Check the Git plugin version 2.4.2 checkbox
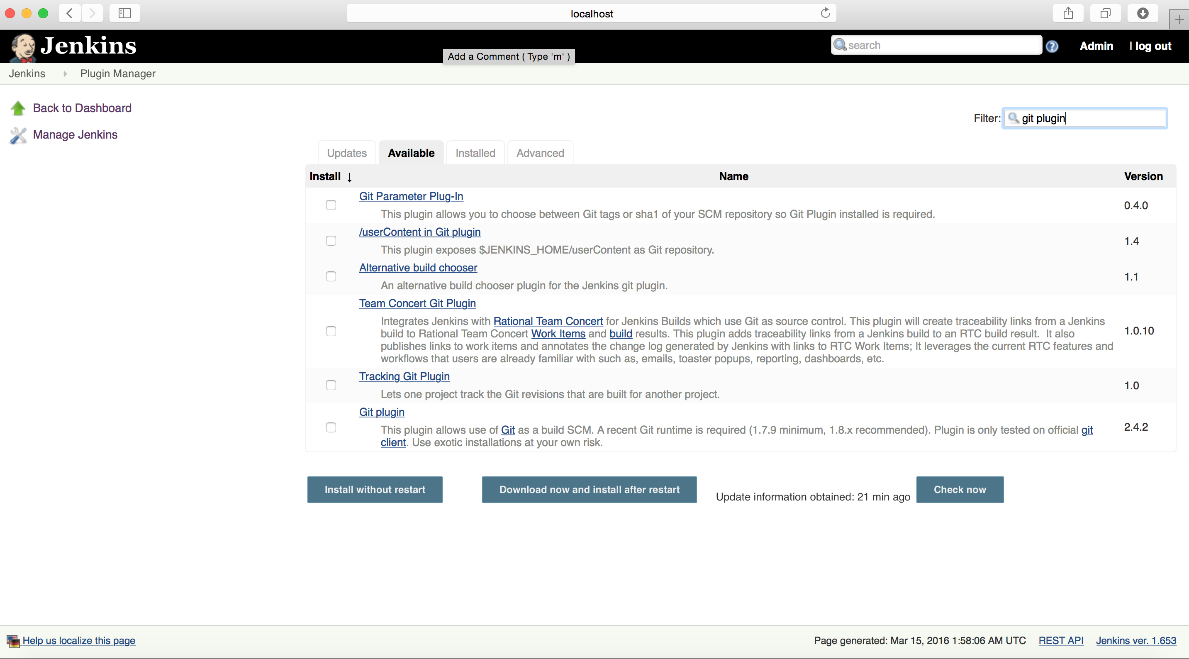Screen dimensions: 1189x659 click(331, 427)
